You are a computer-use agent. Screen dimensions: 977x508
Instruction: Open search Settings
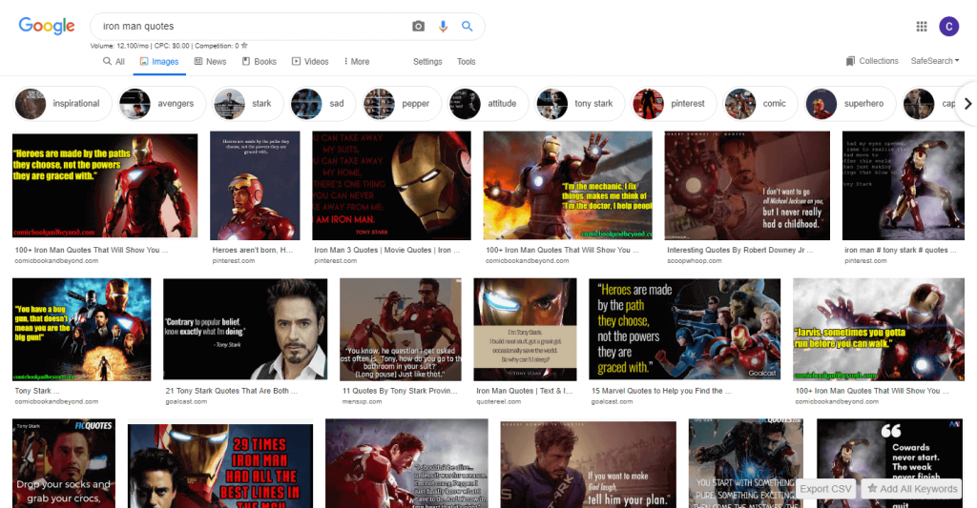coord(427,62)
